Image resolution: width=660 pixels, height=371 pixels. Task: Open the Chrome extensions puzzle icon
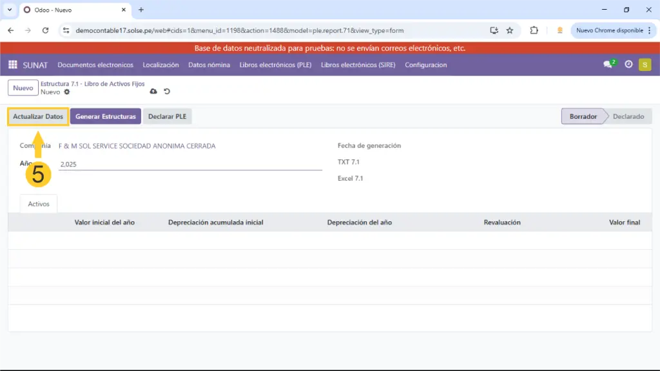point(534,30)
